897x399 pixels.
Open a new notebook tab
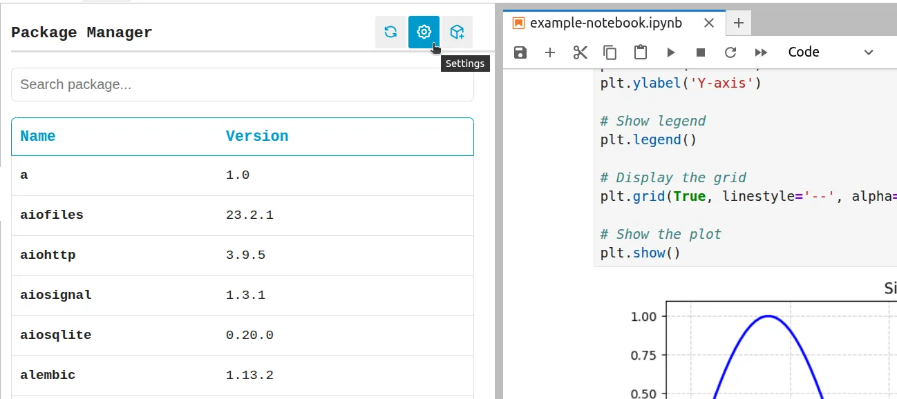[x=738, y=23]
